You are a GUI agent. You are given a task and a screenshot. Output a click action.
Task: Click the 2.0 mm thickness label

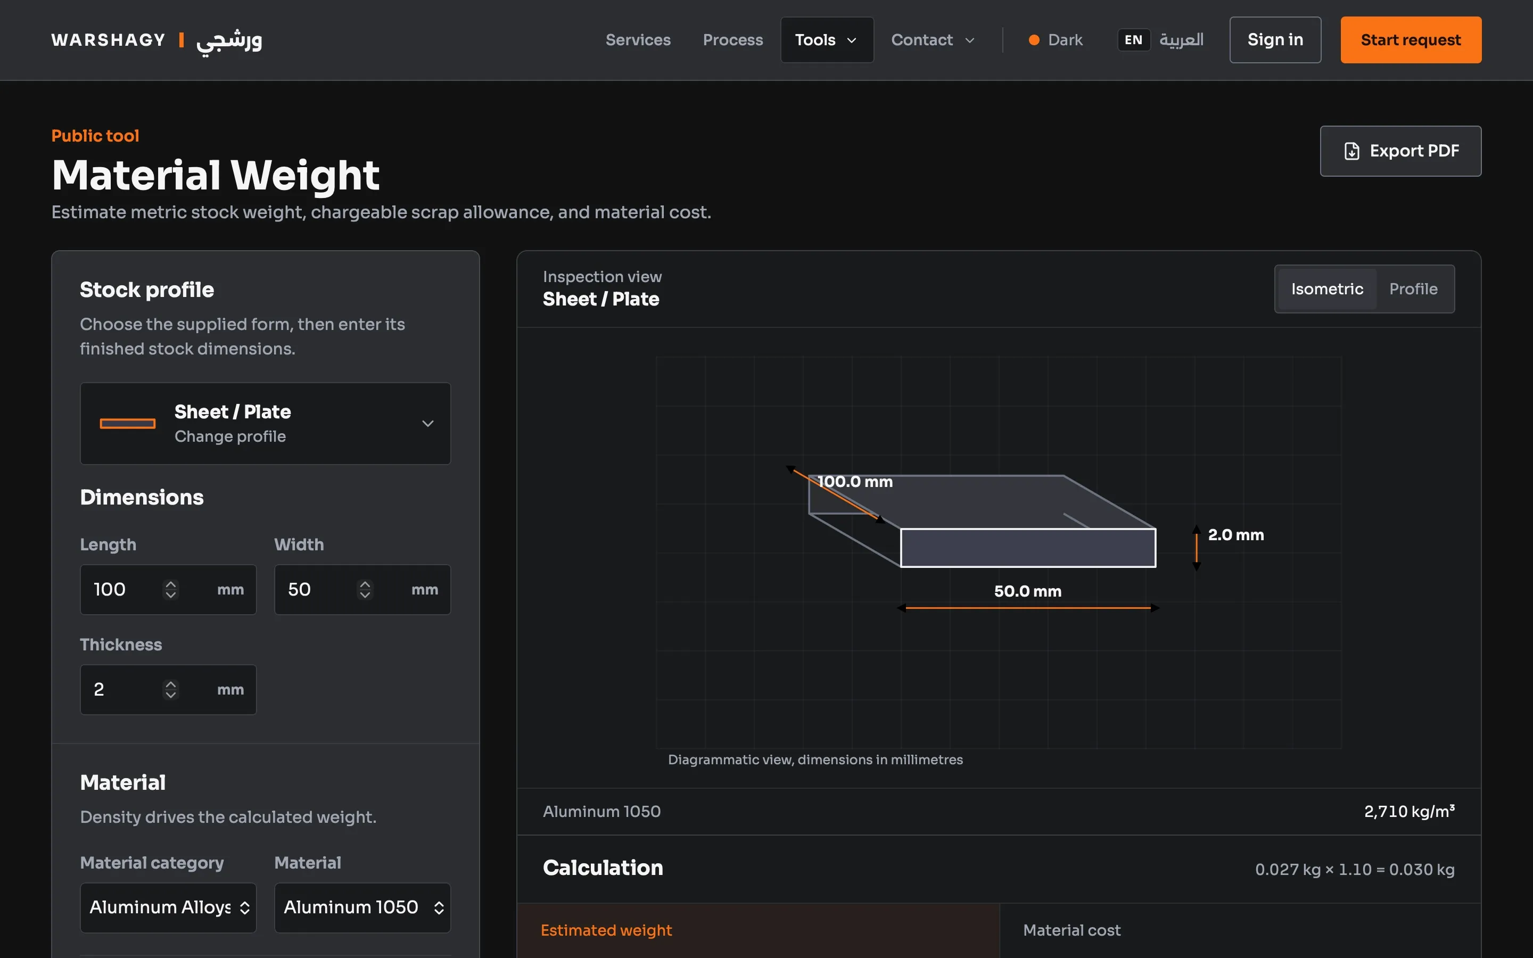(1236, 535)
